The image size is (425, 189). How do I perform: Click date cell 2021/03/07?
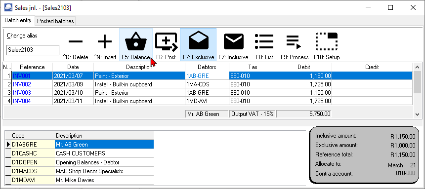73,76
